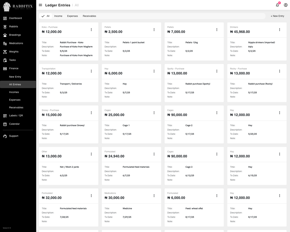Open the menu on the Medicine 30,000 entry
Viewport: 290px width, 232px height.
(x=154, y=196)
